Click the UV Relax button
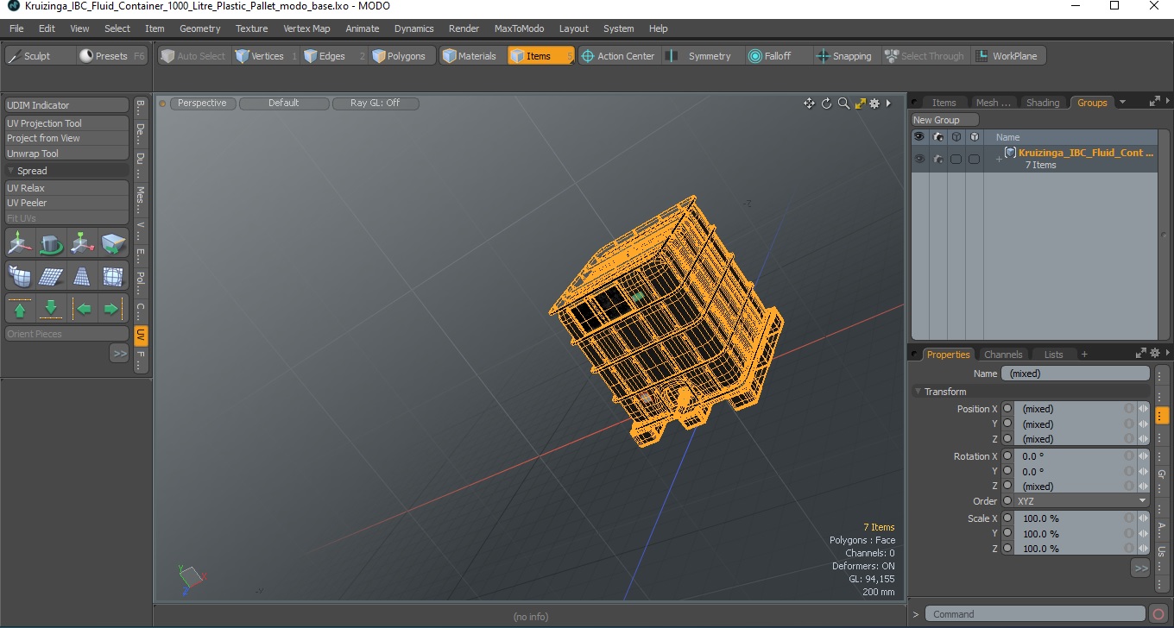Image resolution: width=1174 pixels, height=628 pixels. [x=66, y=188]
